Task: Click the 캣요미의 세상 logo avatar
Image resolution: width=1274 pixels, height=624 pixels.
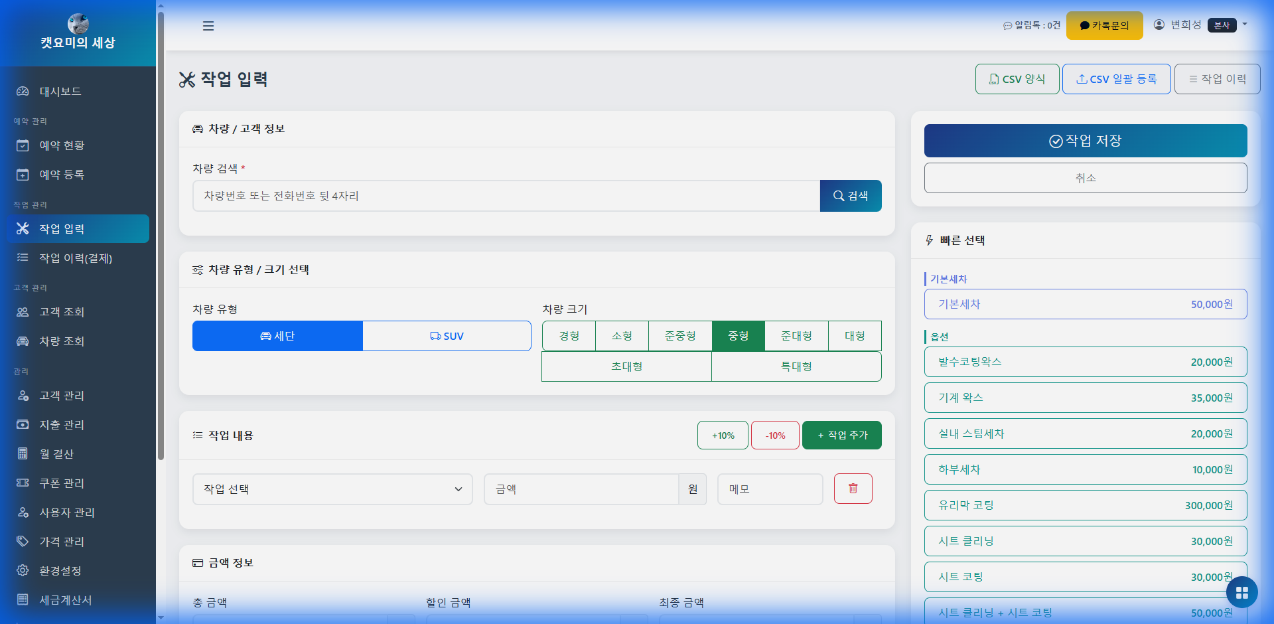Action: click(78, 23)
